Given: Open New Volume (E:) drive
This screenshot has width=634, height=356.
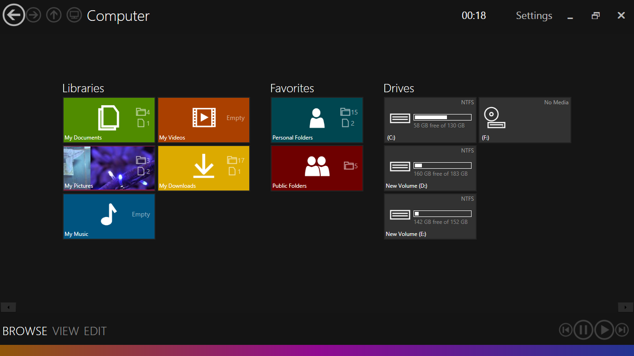Looking at the screenshot, I should click(x=430, y=216).
